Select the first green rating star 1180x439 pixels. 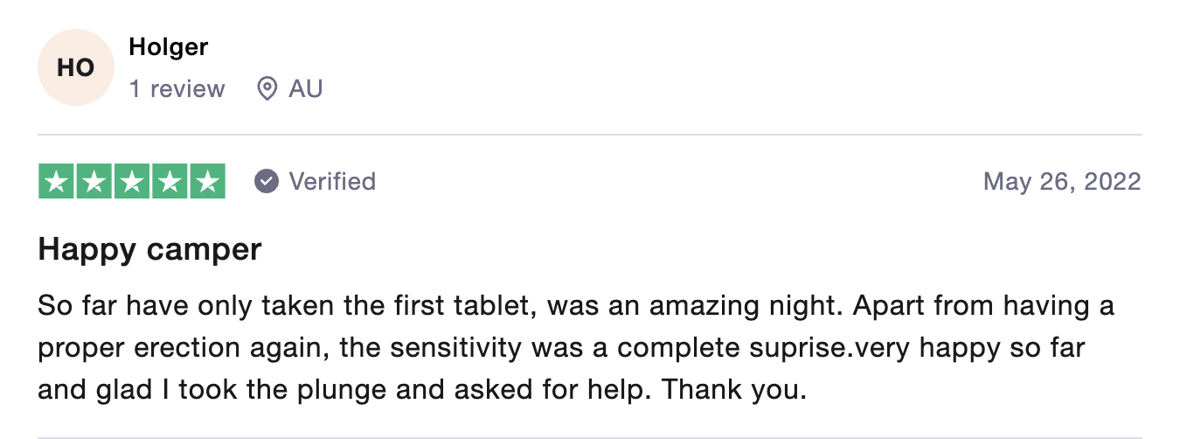(x=57, y=181)
